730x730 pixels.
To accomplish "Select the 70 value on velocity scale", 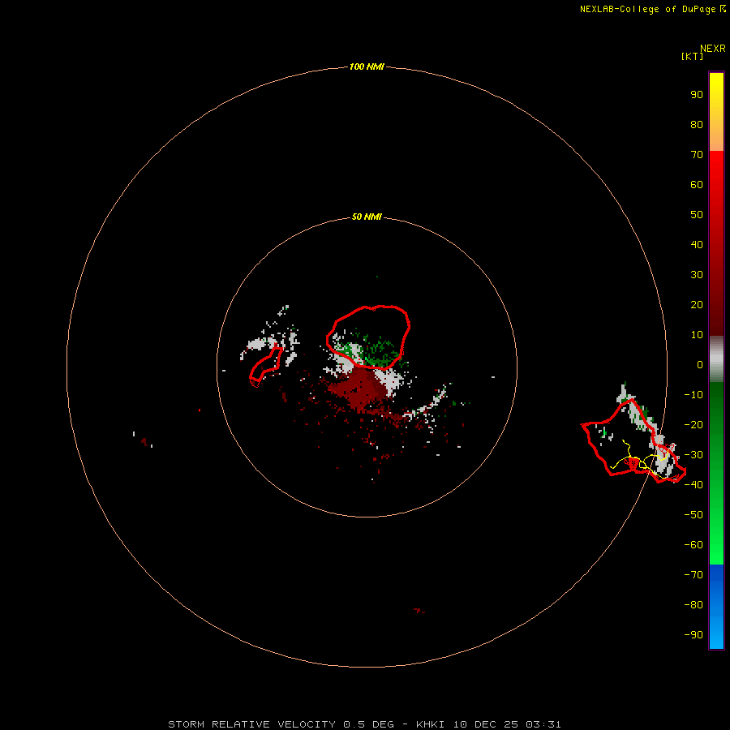I will pyautogui.click(x=697, y=155).
